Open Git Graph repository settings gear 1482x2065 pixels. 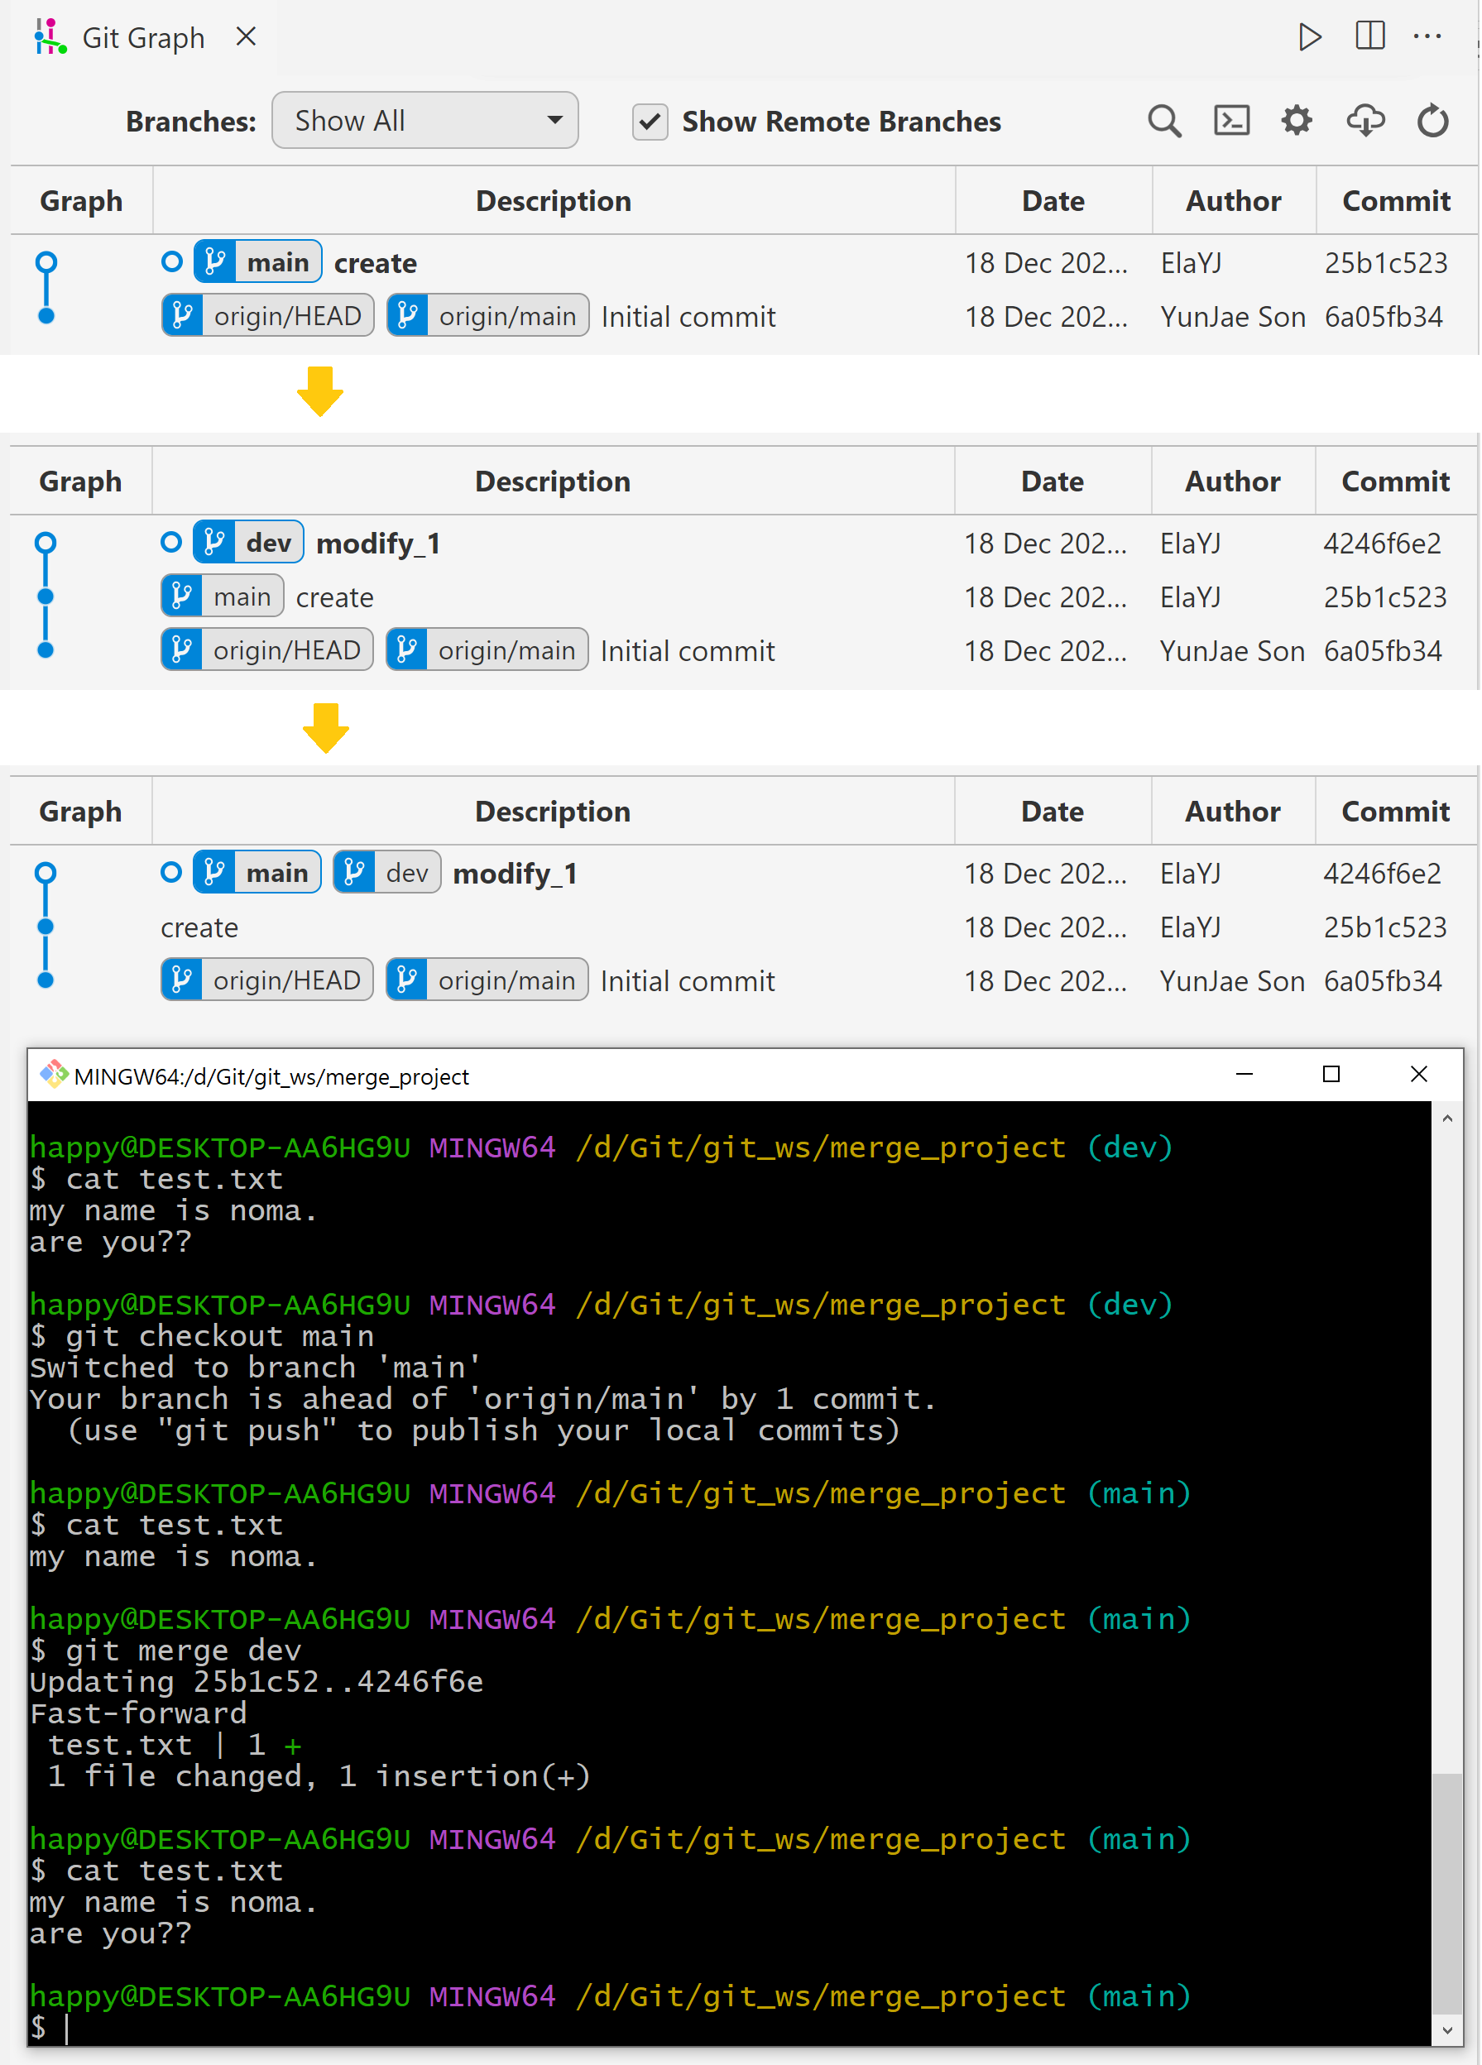pyautogui.click(x=1296, y=120)
